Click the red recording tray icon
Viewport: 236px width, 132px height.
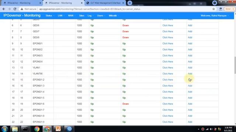pos(203,129)
